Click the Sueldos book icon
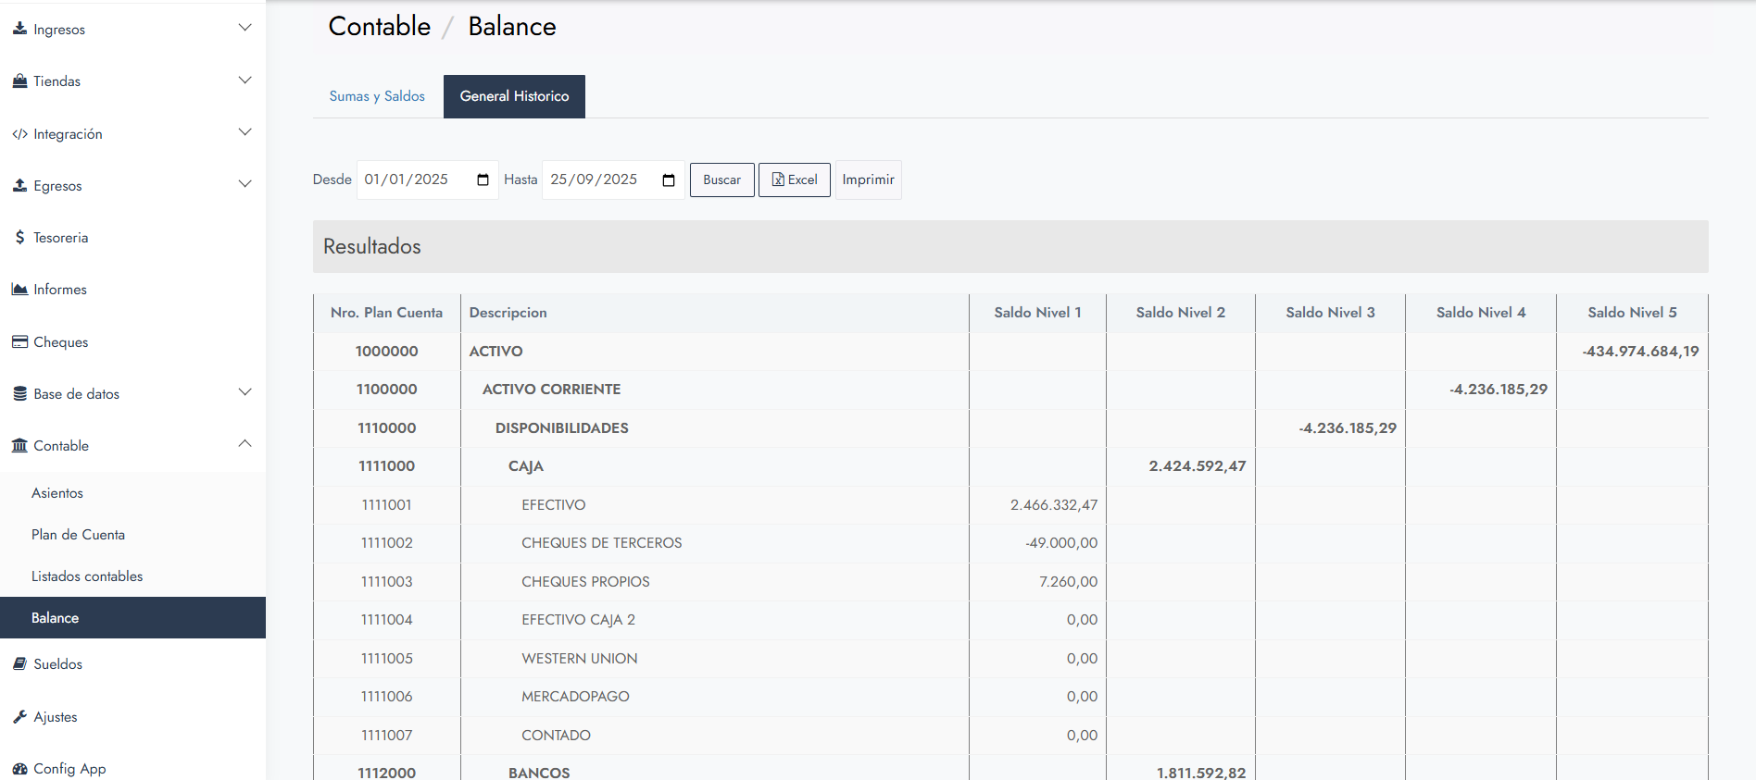The image size is (1756, 780). point(19,664)
